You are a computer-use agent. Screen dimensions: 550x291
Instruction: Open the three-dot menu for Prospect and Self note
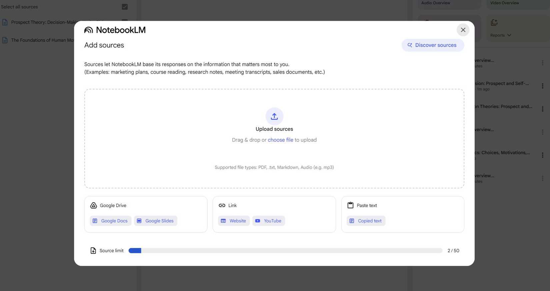pyautogui.click(x=543, y=86)
